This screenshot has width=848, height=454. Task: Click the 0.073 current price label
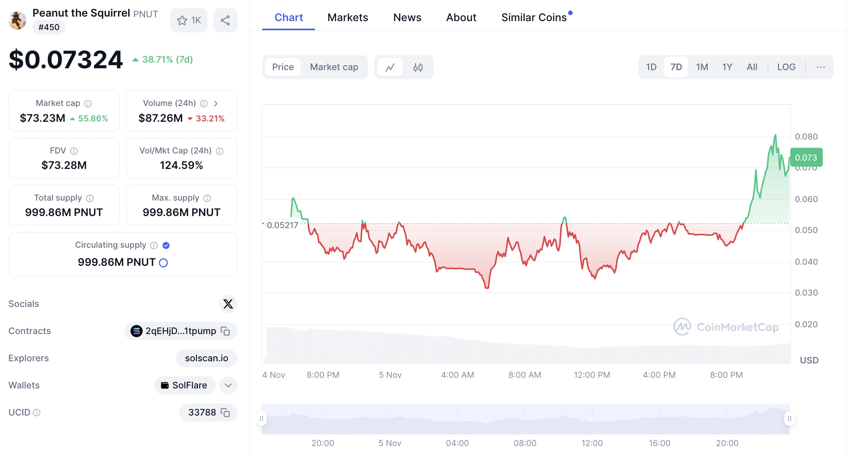click(x=806, y=158)
